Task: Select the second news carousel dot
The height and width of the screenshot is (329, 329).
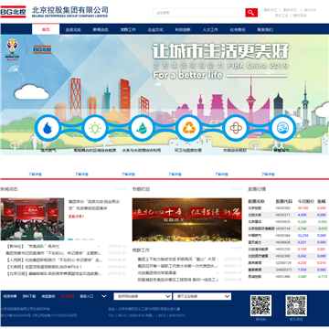Action: pos(78,239)
